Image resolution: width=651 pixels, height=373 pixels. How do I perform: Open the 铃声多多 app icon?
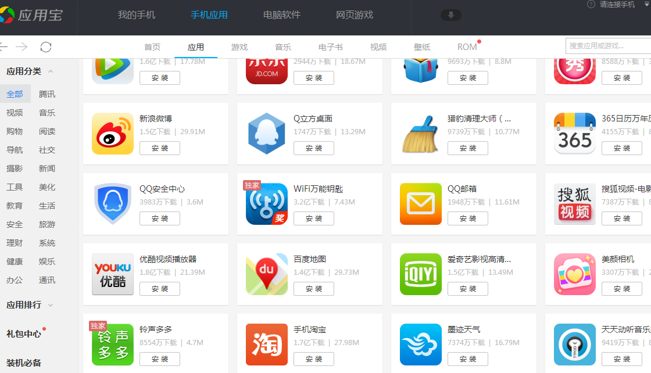point(113,345)
